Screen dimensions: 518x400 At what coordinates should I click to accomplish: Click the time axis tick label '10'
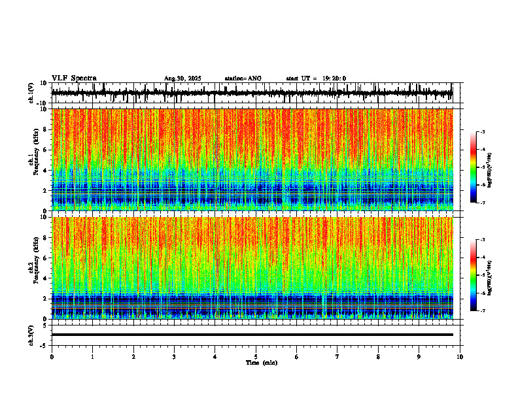click(x=460, y=357)
